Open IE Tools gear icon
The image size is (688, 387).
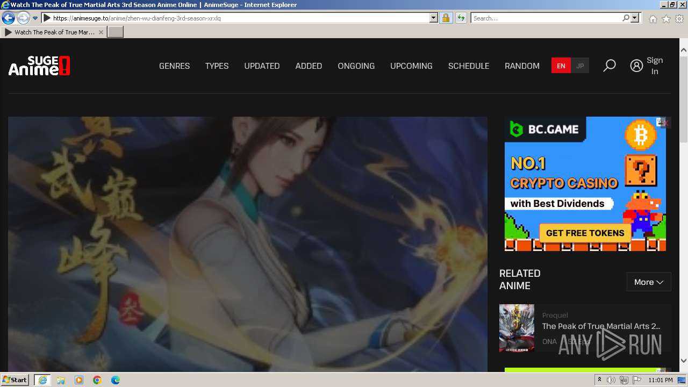(x=679, y=19)
